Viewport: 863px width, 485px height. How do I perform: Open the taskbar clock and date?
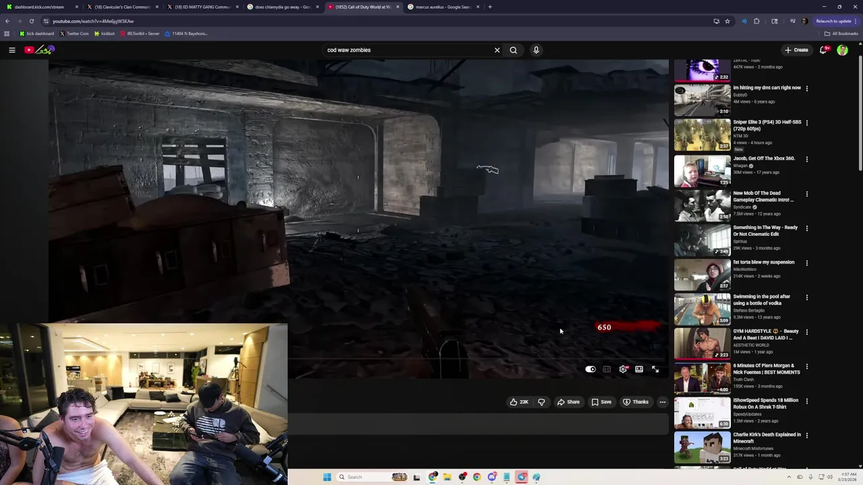point(847,477)
